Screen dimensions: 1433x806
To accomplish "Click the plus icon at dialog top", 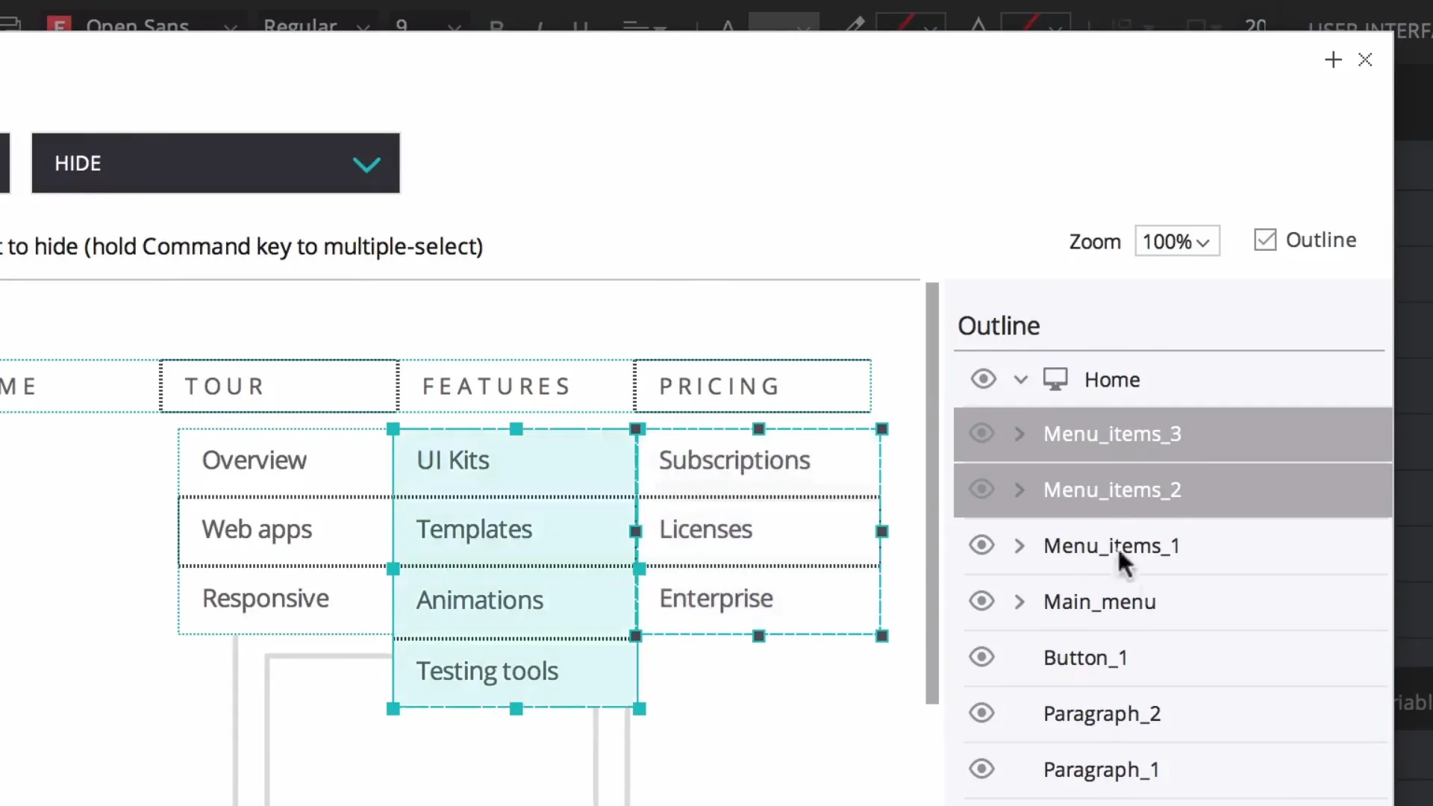I will [x=1333, y=60].
